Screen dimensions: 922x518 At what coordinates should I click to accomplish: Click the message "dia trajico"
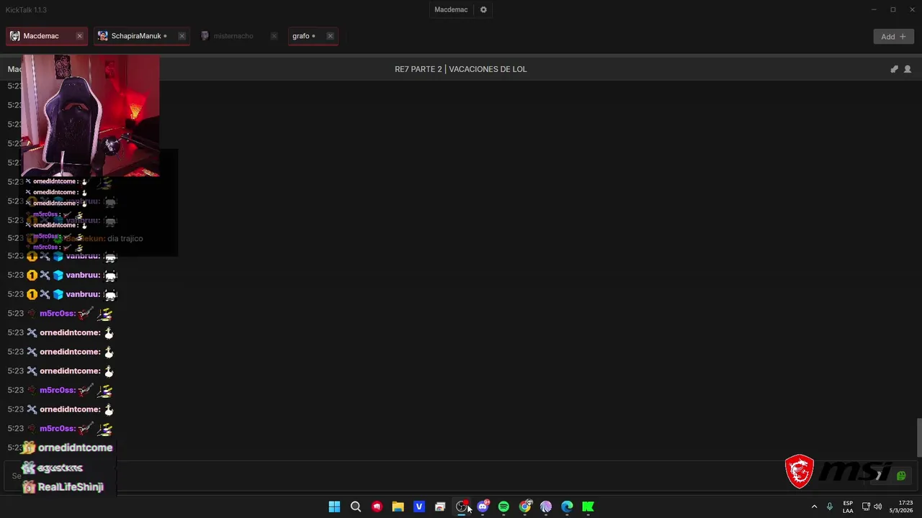click(x=125, y=238)
